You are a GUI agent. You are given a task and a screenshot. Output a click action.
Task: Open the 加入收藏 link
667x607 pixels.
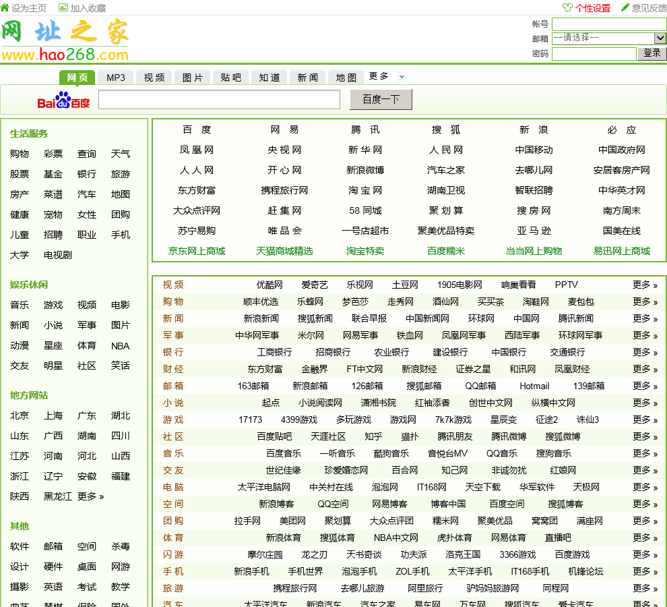pyautogui.click(x=88, y=8)
